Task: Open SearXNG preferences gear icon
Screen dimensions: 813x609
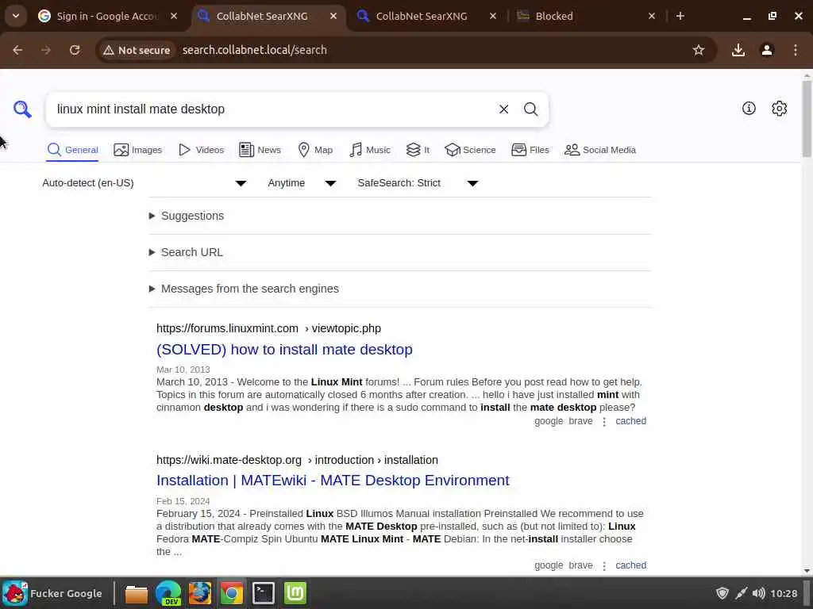Action: 780,108
